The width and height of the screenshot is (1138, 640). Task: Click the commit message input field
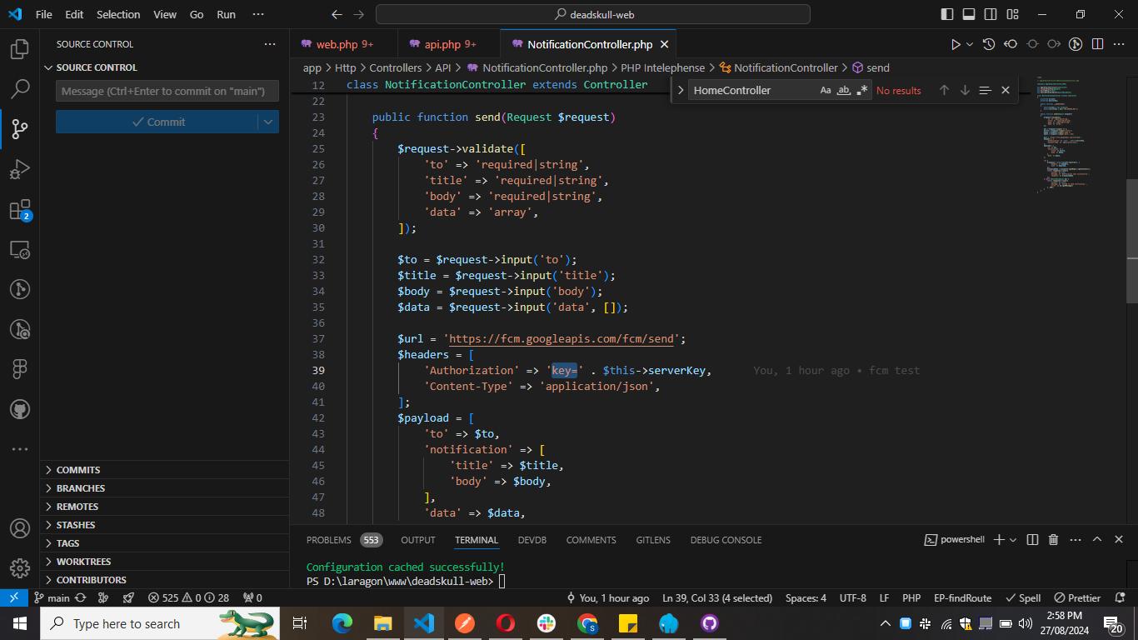[167, 91]
